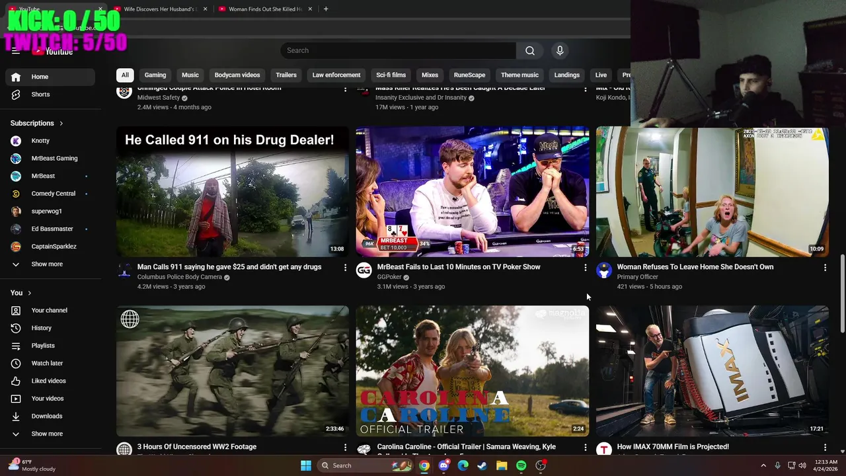
Task: Click Columbus Police Body Camera channel avatar
Action: 124,270
